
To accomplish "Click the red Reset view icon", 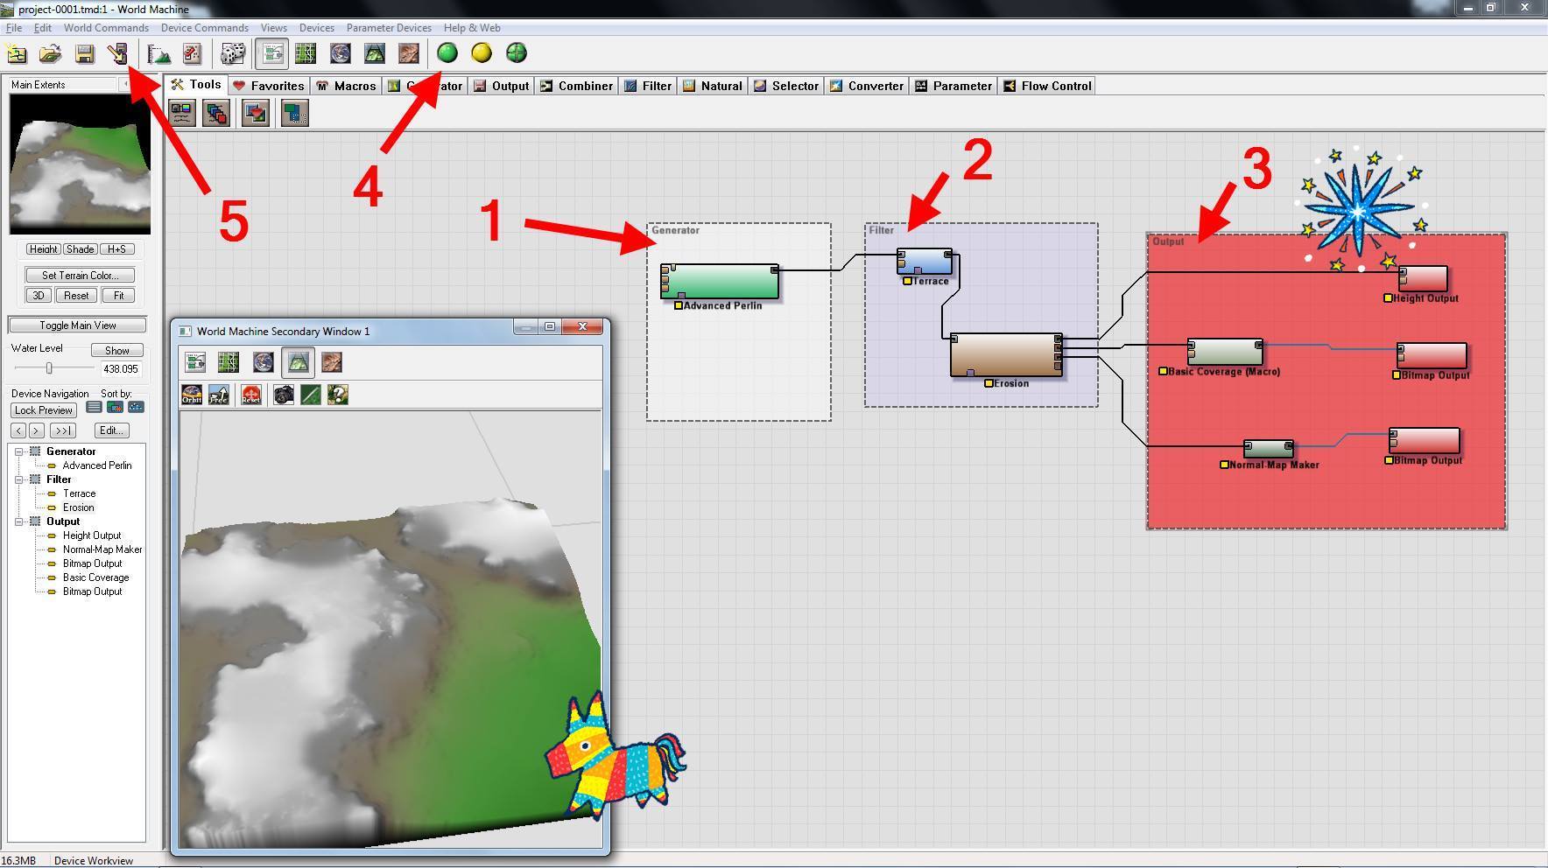I will [x=251, y=395].
